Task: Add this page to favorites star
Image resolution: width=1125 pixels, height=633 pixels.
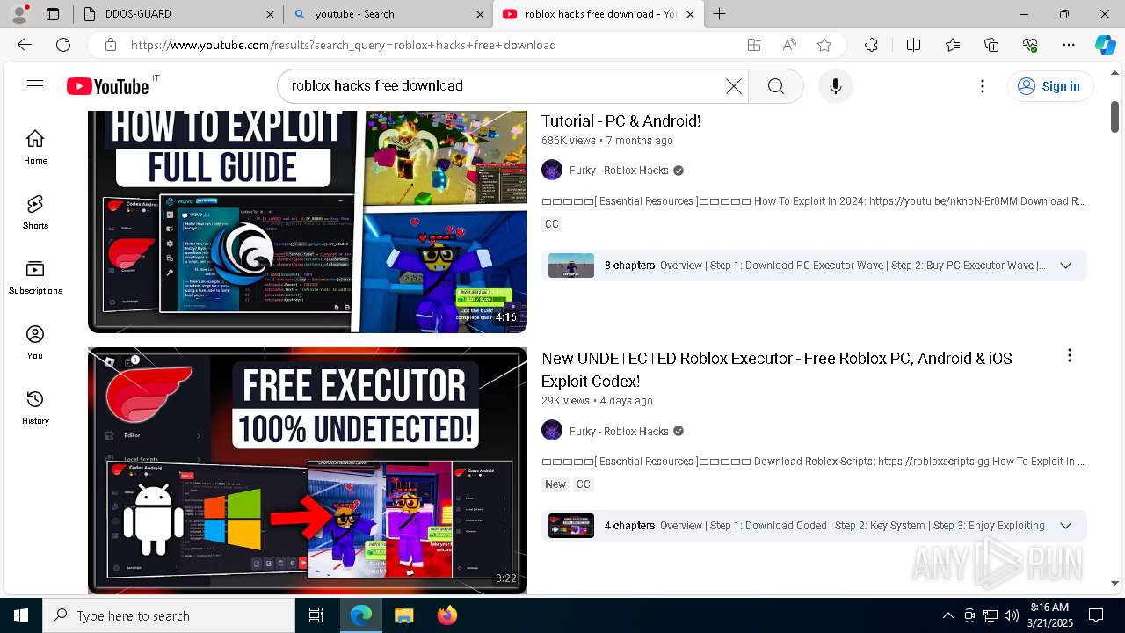Action: 824,45
